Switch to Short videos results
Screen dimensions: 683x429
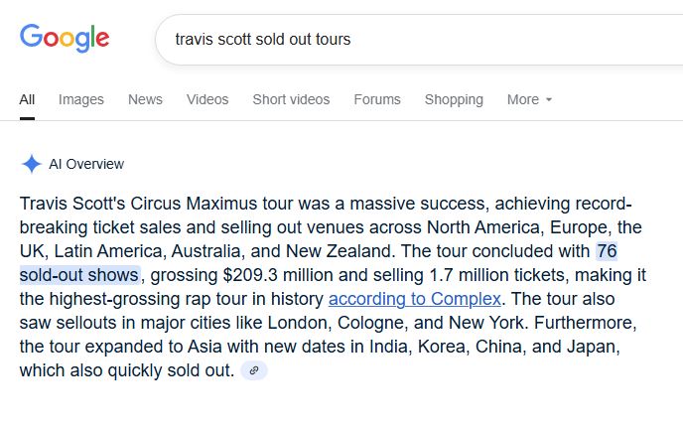(291, 99)
